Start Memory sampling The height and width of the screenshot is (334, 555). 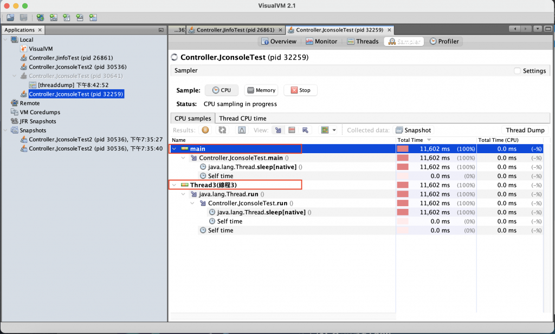[261, 90]
